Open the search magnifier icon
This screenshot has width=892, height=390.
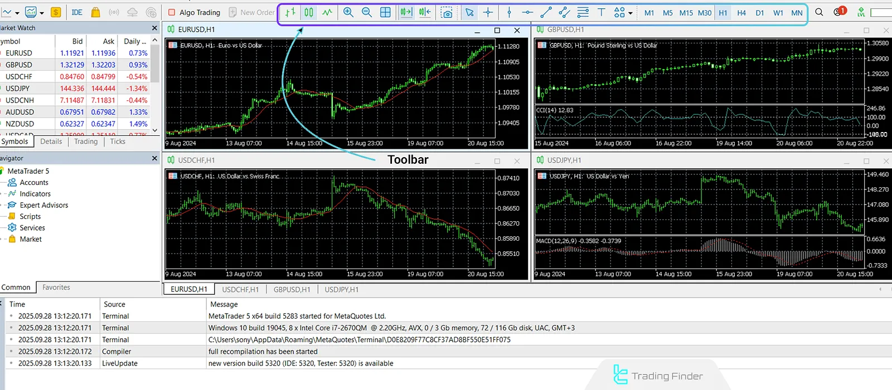point(819,12)
